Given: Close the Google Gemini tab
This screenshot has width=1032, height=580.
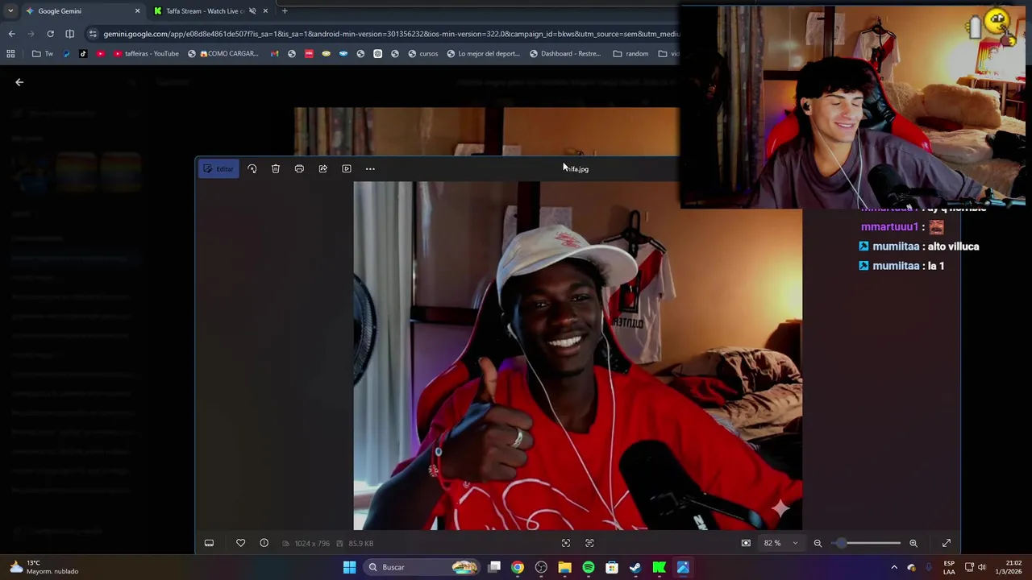Looking at the screenshot, I should (137, 11).
